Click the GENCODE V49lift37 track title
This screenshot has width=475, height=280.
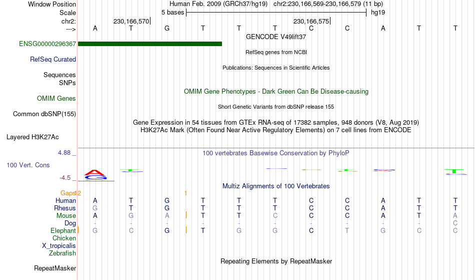276,37
